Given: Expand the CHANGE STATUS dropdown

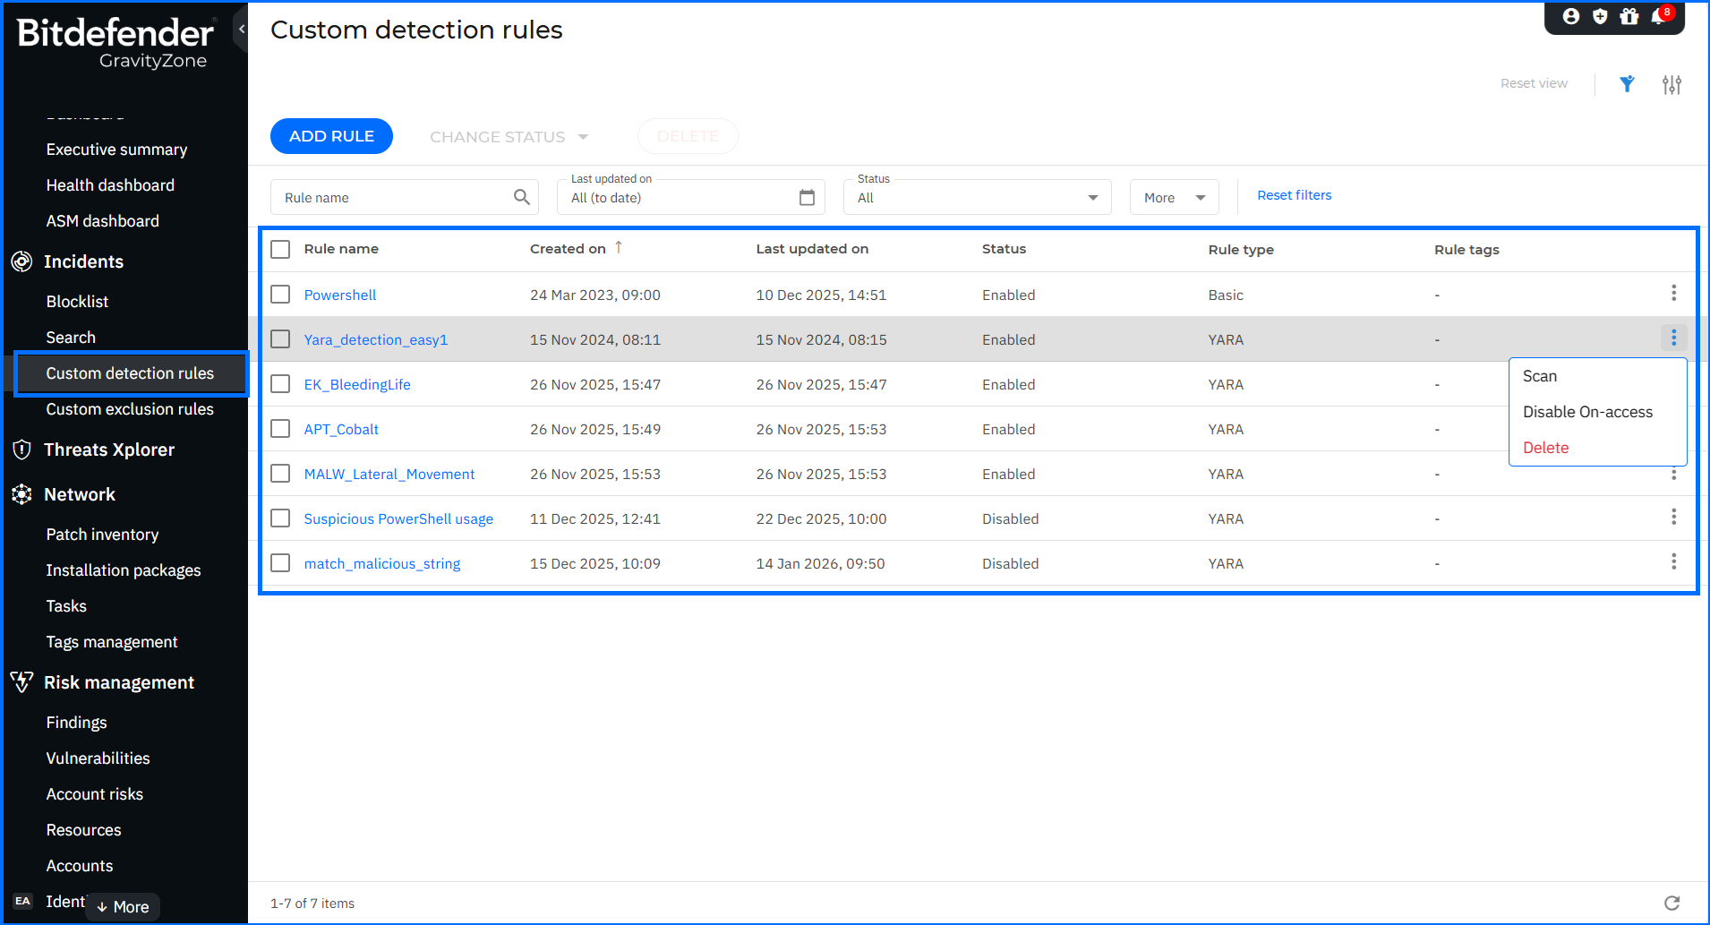Looking at the screenshot, I should click(509, 136).
